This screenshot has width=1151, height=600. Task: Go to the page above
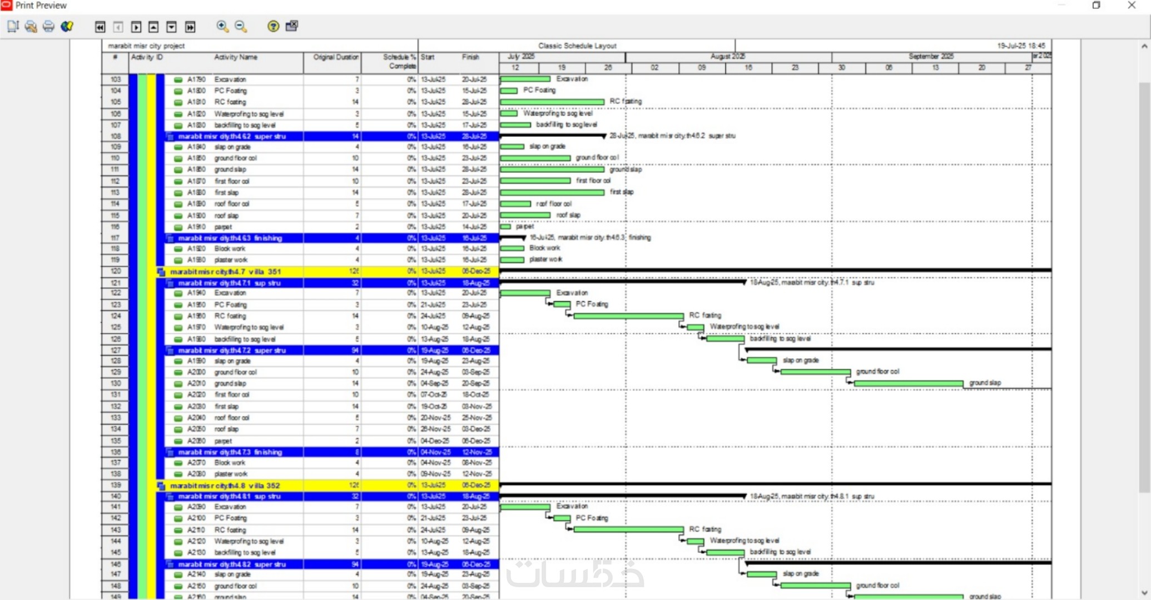[x=154, y=27]
